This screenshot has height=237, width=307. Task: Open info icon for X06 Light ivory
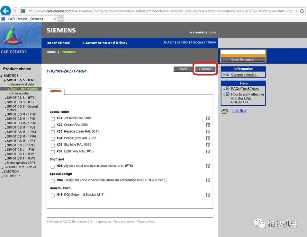[208, 152]
